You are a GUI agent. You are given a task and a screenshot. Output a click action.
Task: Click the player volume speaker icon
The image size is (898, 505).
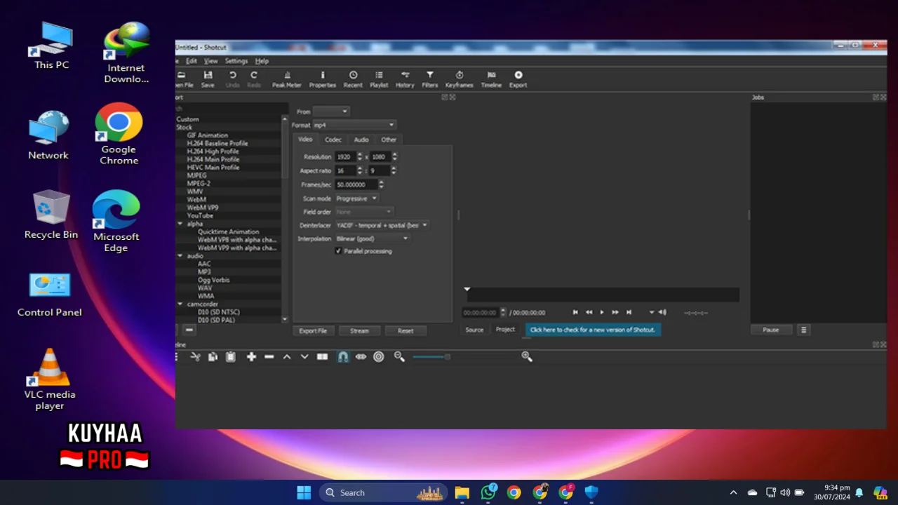662,312
